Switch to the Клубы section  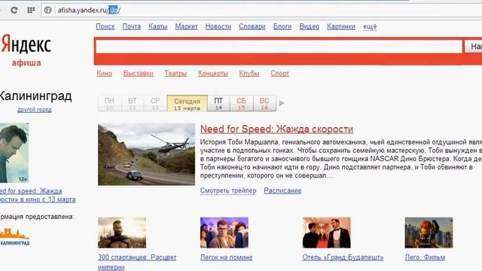(249, 74)
